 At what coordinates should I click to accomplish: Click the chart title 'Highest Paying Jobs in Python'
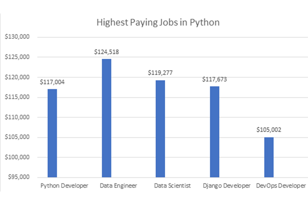[x=158, y=23]
